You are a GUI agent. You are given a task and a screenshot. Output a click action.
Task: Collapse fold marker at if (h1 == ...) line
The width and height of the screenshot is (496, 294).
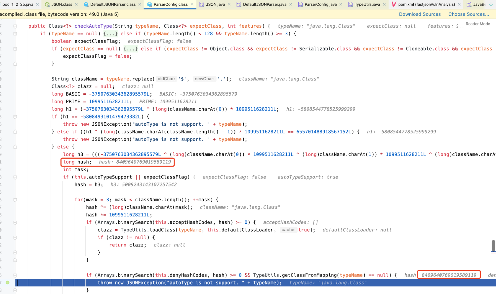(x=15, y=117)
